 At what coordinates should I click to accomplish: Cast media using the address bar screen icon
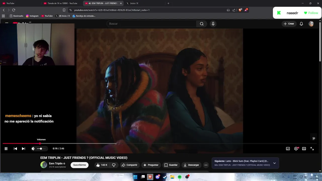pos(228,10)
